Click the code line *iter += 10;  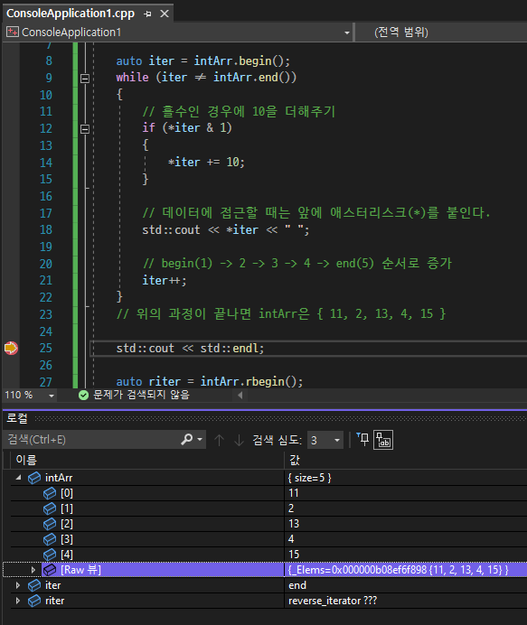[x=206, y=163]
